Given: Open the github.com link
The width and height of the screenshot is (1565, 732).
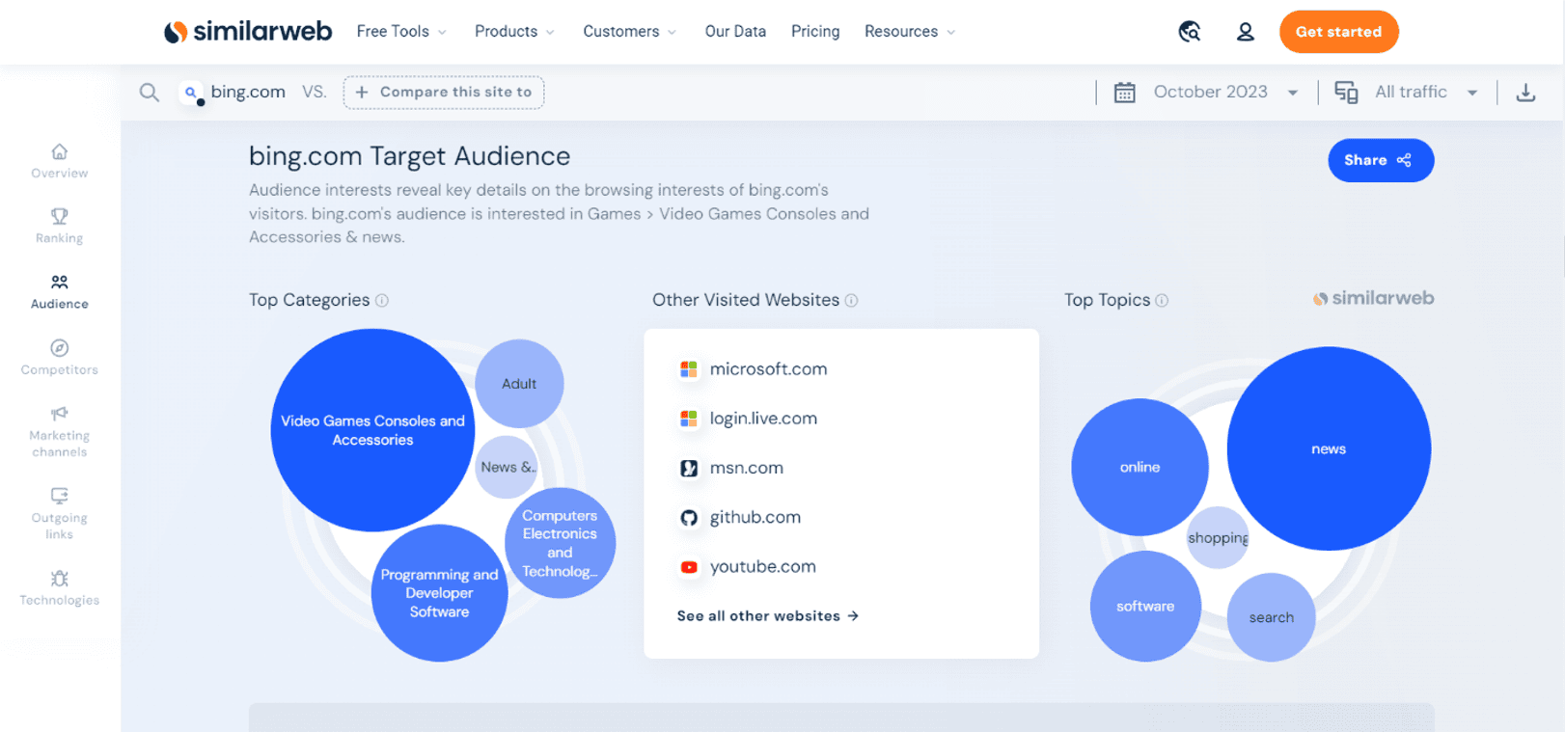Looking at the screenshot, I should pyautogui.click(x=755, y=518).
